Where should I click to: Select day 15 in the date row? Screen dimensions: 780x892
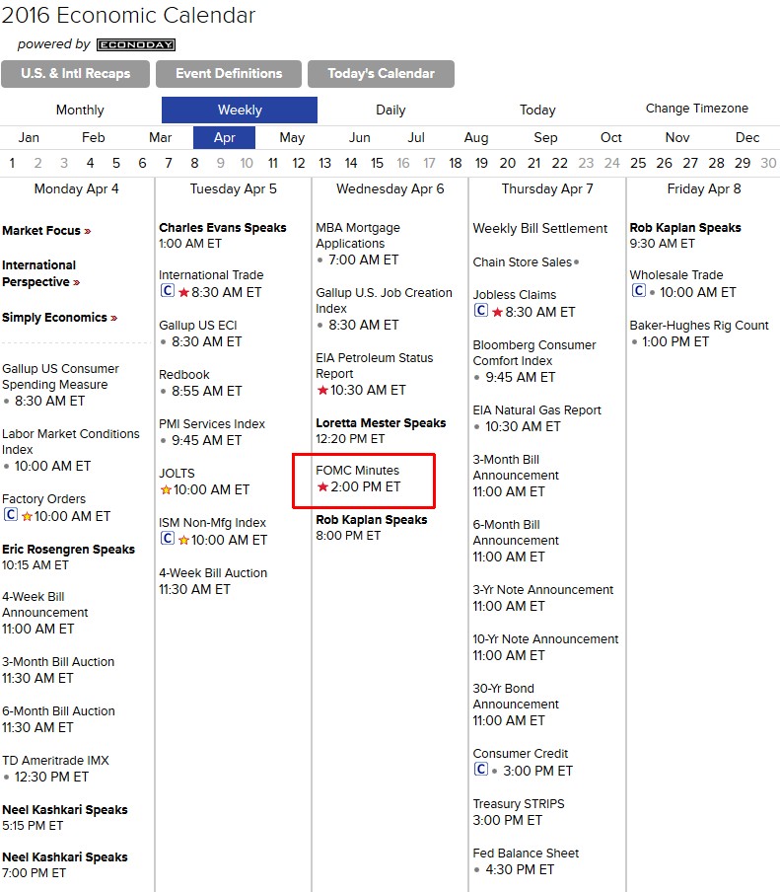(x=377, y=163)
